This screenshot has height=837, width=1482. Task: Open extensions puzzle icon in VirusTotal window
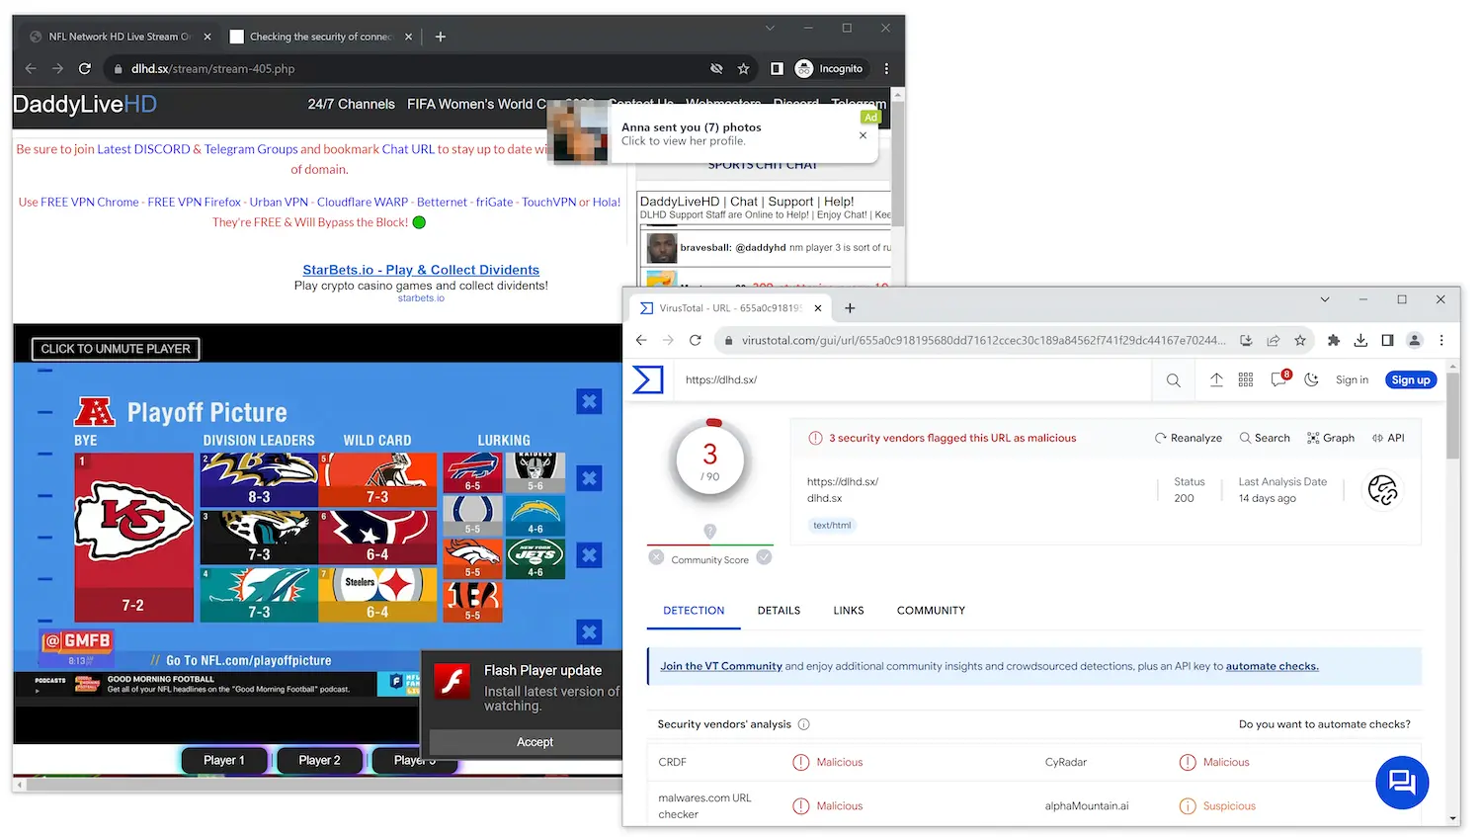tap(1334, 340)
